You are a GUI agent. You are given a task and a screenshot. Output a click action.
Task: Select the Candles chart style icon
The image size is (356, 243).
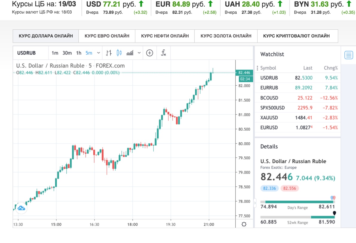click(x=119, y=53)
